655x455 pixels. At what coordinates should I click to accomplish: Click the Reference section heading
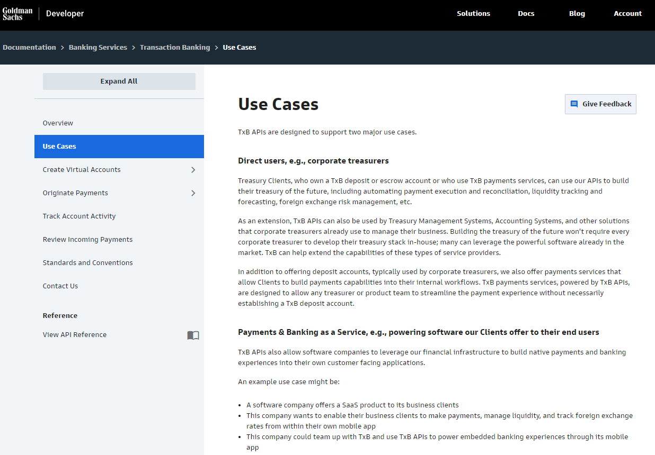[x=60, y=316]
